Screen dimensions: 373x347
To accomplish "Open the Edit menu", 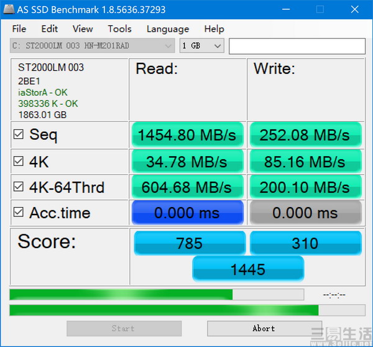I will pyautogui.click(x=50, y=29).
